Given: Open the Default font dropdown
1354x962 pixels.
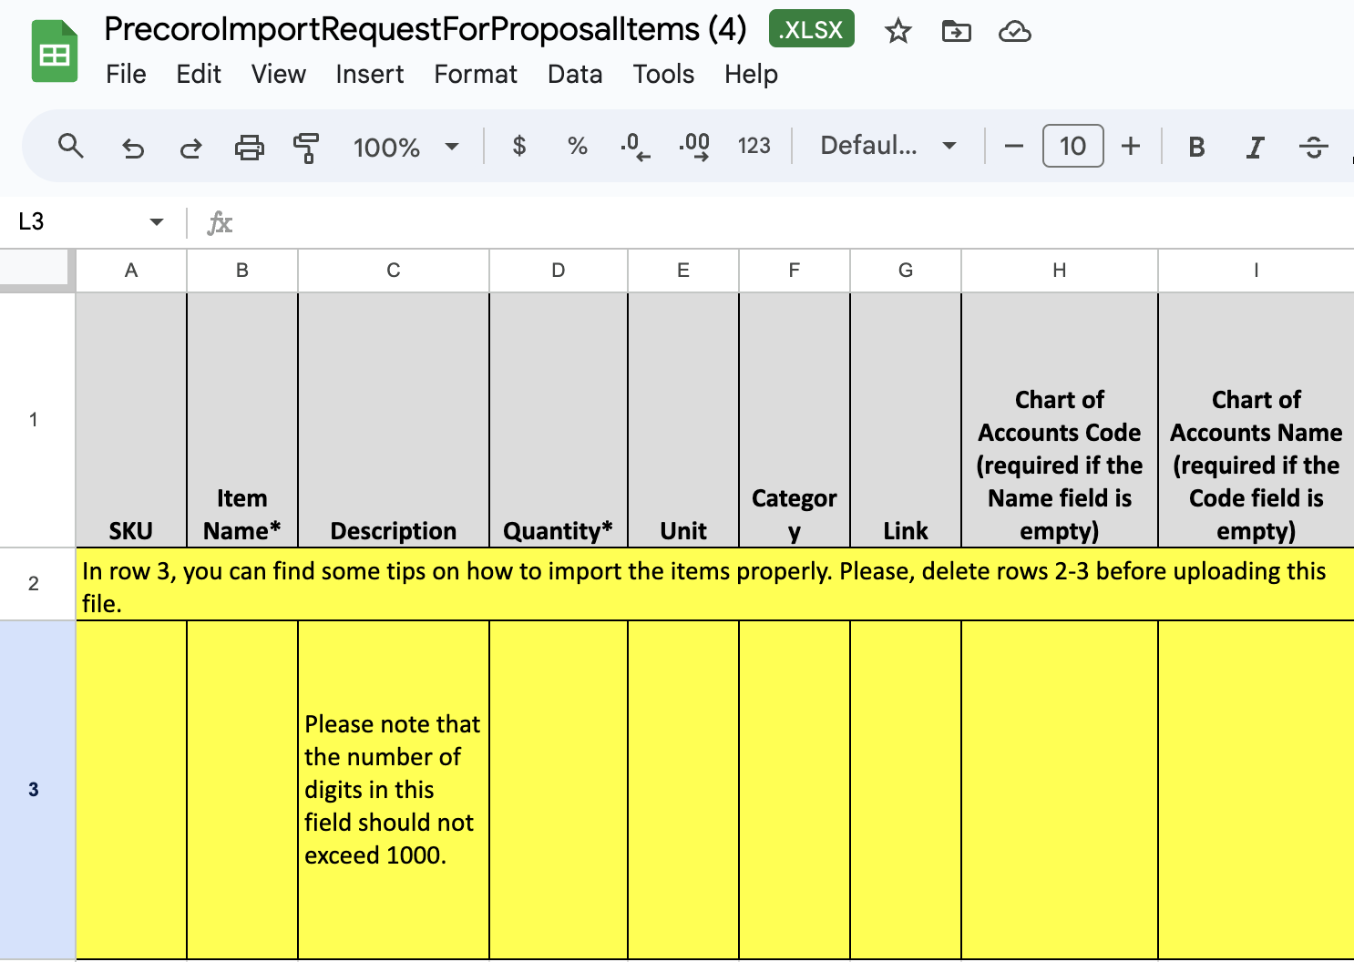Looking at the screenshot, I should click(887, 146).
